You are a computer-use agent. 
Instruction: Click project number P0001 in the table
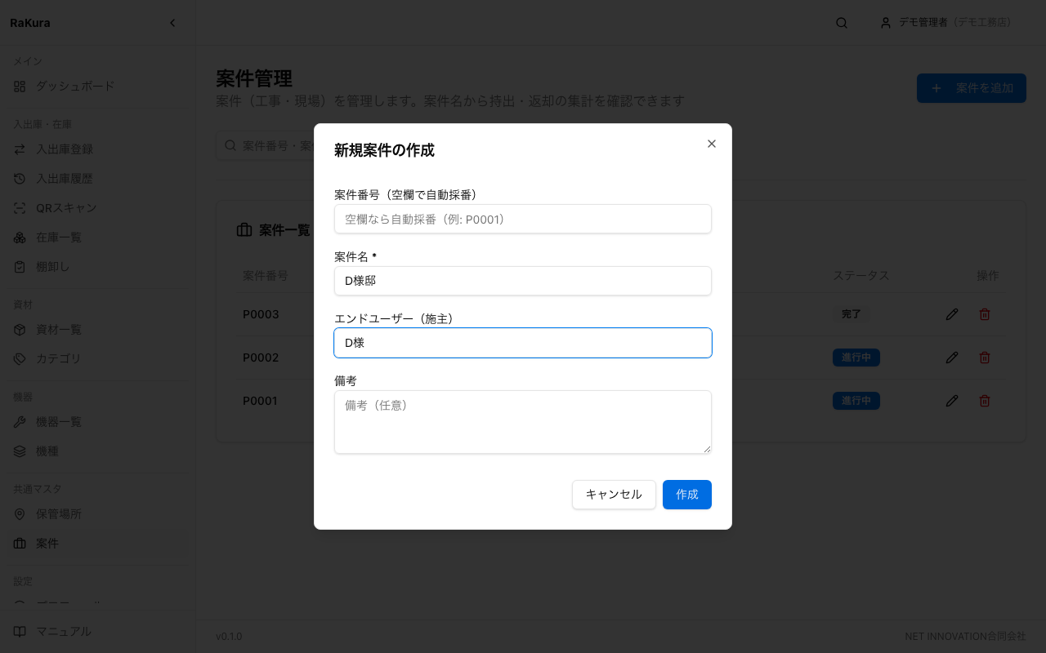click(261, 401)
